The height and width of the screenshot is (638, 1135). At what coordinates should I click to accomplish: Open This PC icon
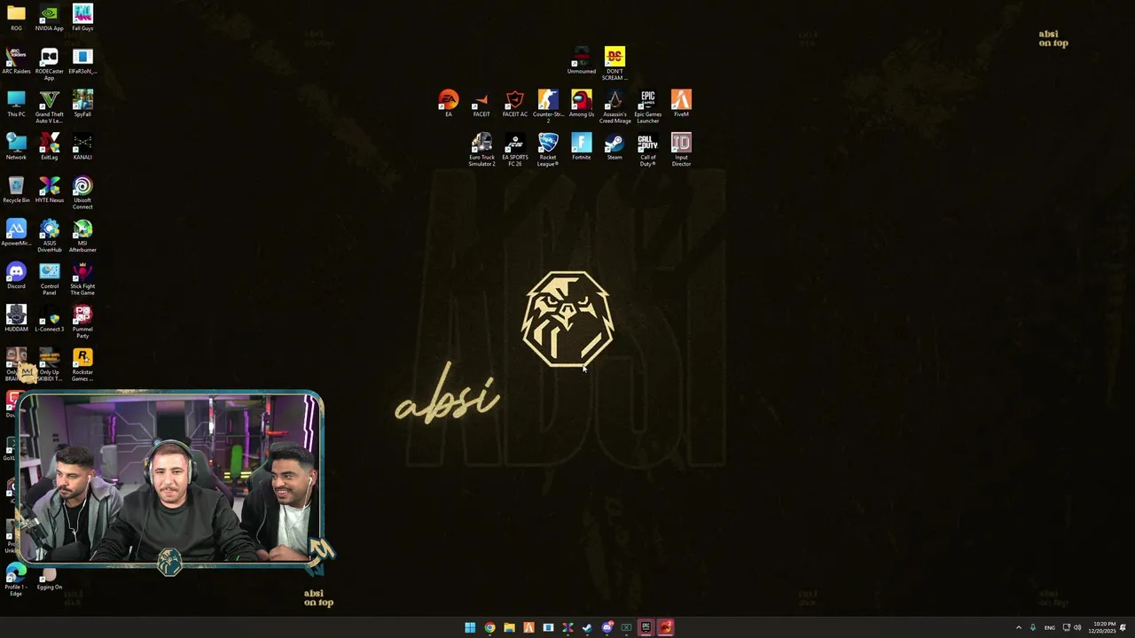pos(16,104)
